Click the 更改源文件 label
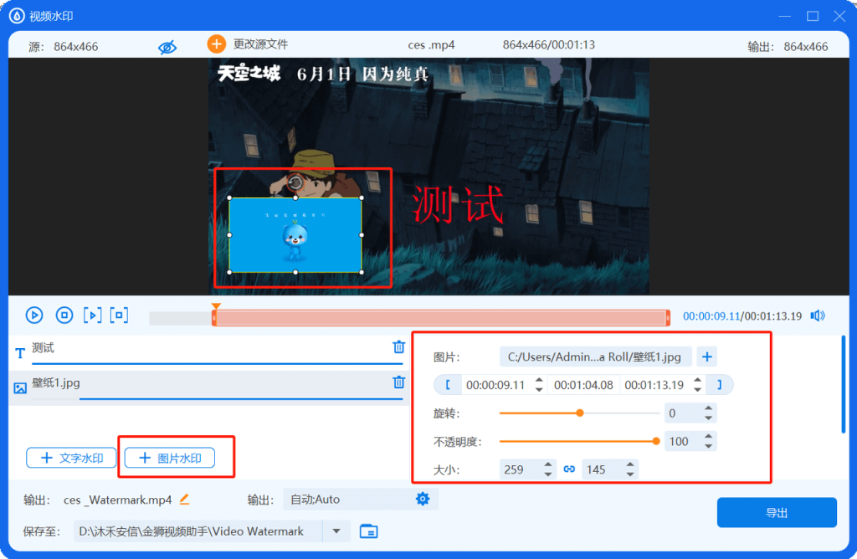This screenshot has height=559, width=857. pyautogui.click(x=261, y=44)
